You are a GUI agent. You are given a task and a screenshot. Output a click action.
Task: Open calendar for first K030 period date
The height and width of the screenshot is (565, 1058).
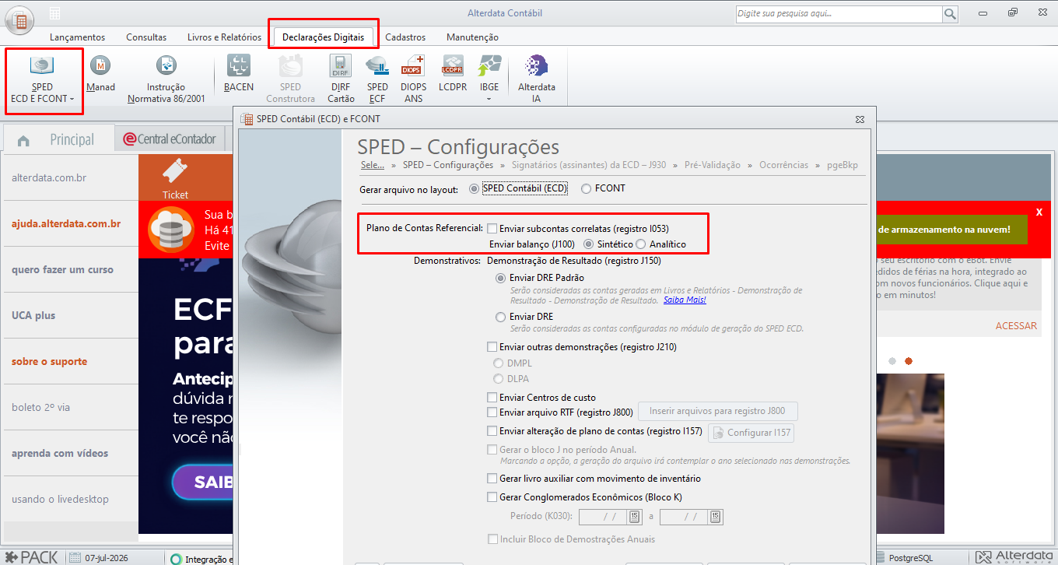tap(634, 517)
